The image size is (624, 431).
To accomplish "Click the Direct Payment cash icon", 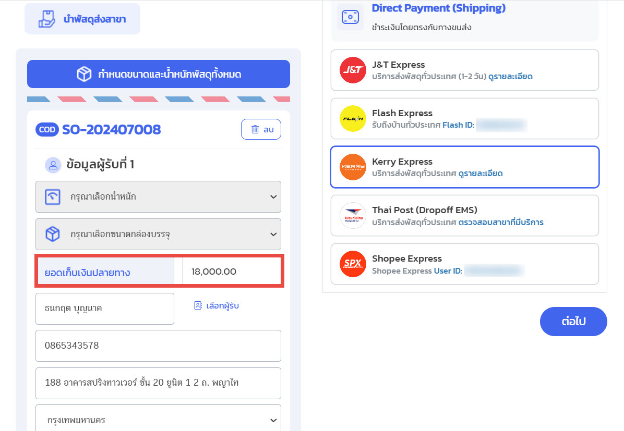I will pos(350,17).
